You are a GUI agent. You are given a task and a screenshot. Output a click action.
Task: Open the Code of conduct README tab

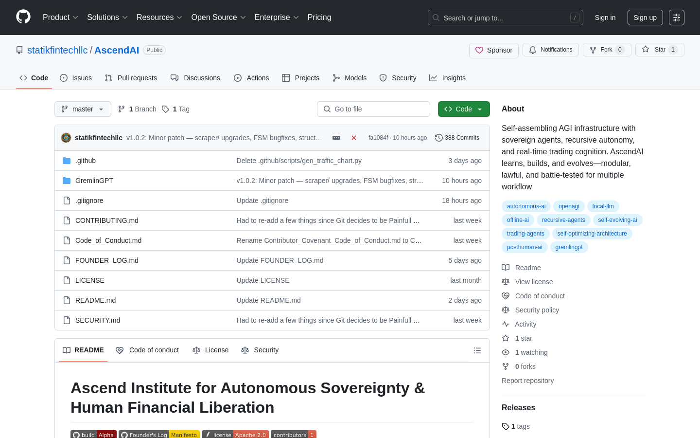click(147, 350)
